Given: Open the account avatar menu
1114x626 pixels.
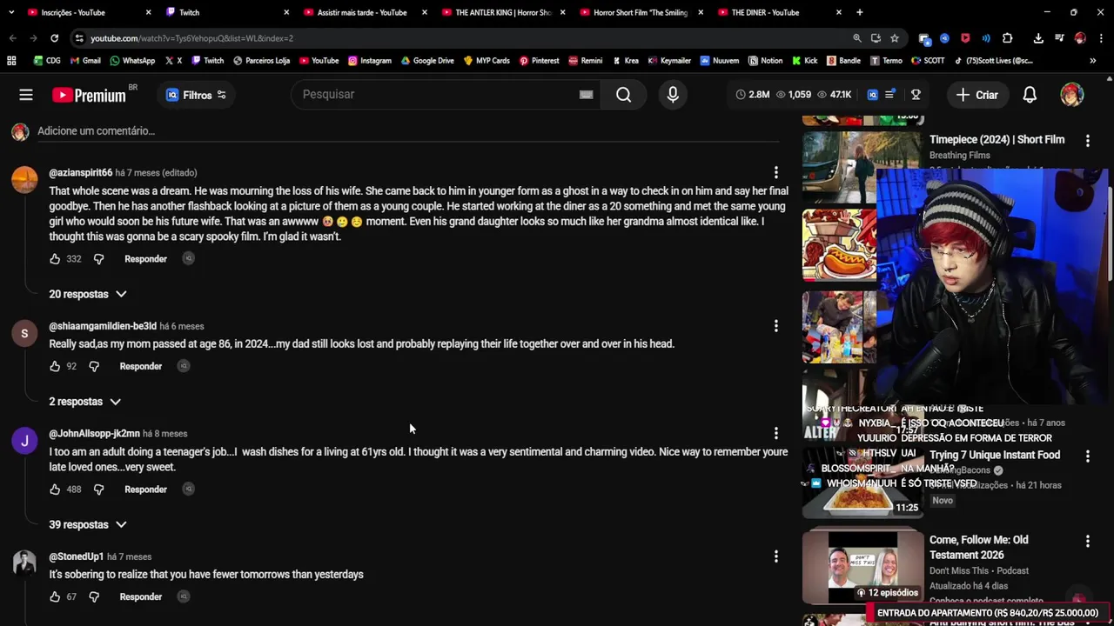Looking at the screenshot, I should 1071,95.
